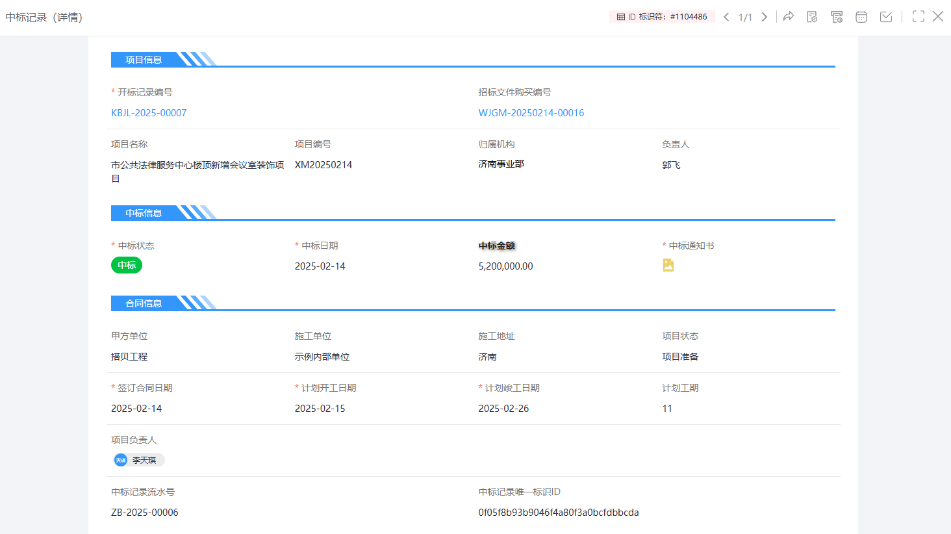Close the 中标记录 detail panel
This screenshot has width=951, height=534.
tap(938, 17)
